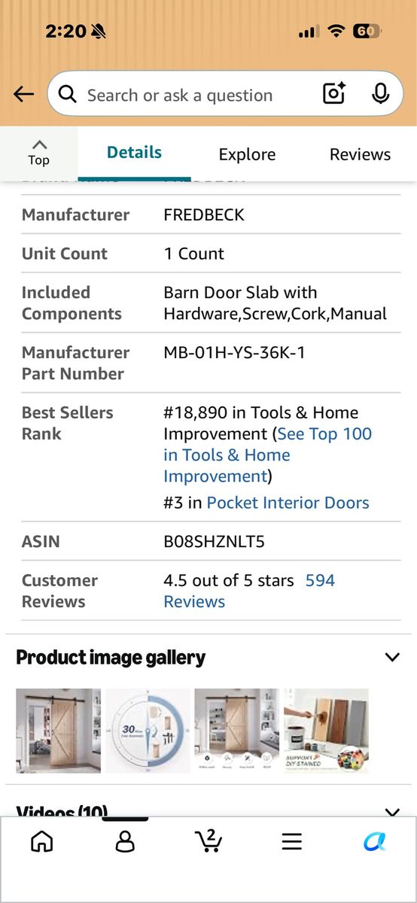Screen dimensions: 417x903
Task: Tap the back arrow icon
Action: (x=23, y=94)
